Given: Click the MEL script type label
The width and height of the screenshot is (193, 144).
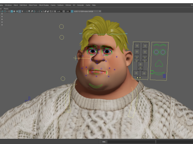Looking at the screenshot, I should tap(104, 142).
